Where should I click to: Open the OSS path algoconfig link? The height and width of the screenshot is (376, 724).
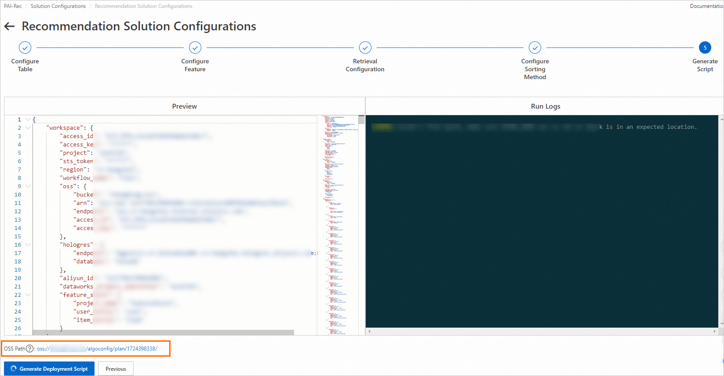click(x=97, y=349)
